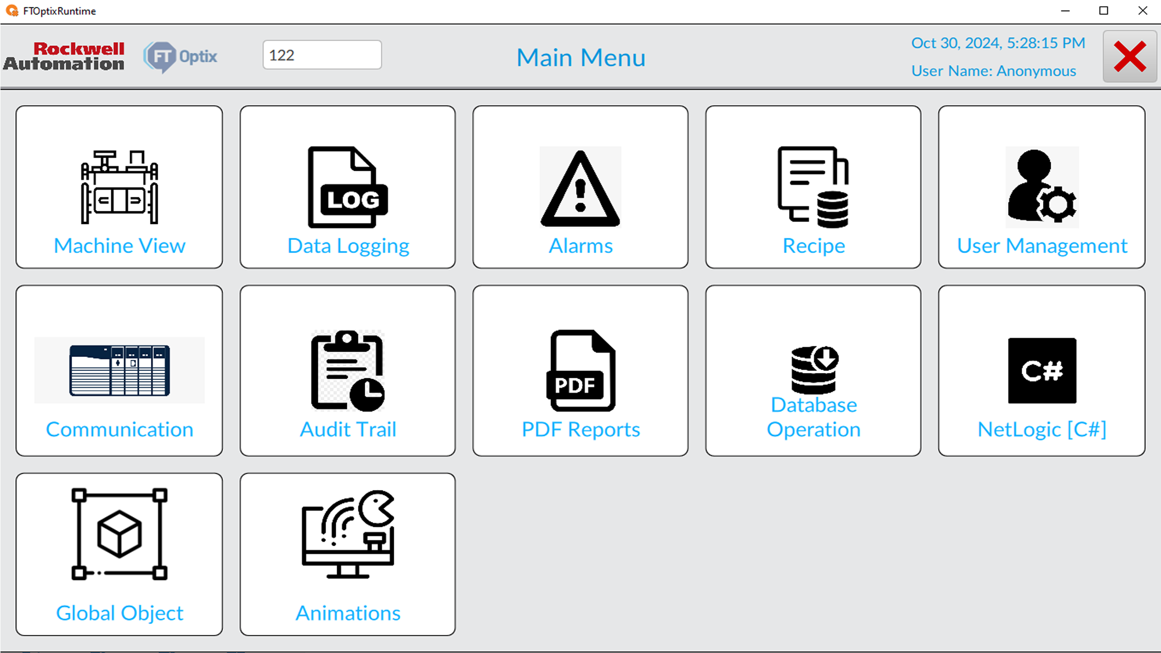Generate PDF Reports view
This screenshot has width=1161, height=653.
(x=580, y=371)
